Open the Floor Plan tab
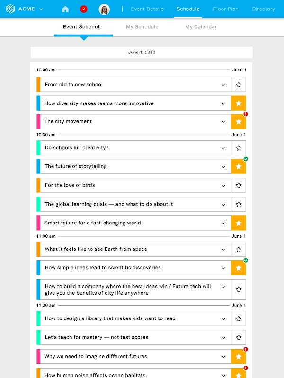This screenshot has height=378, width=284. pyautogui.click(x=226, y=9)
